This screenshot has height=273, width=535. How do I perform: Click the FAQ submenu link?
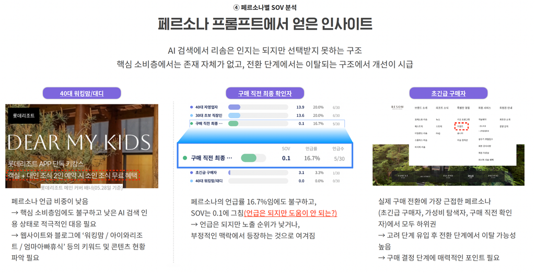pos(438,133)
